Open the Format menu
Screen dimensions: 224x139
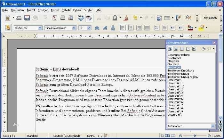55,10
